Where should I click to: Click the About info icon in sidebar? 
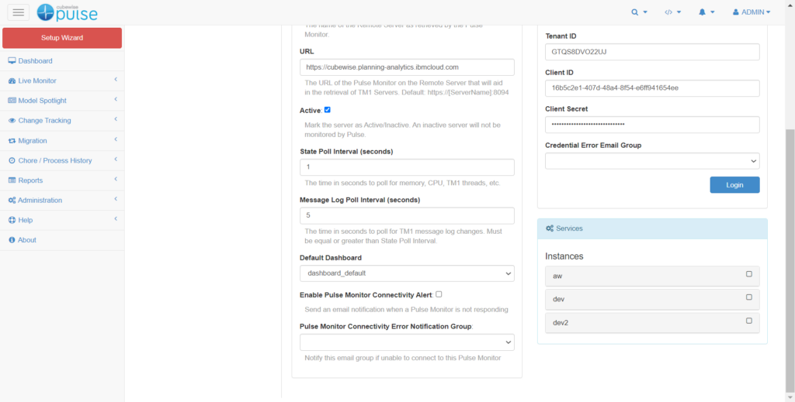point(12,240)
